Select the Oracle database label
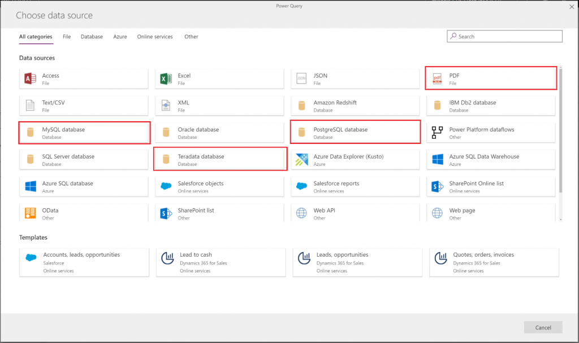Image resolution: width=579 pixels, height=343 pixels. coord(198,130)
